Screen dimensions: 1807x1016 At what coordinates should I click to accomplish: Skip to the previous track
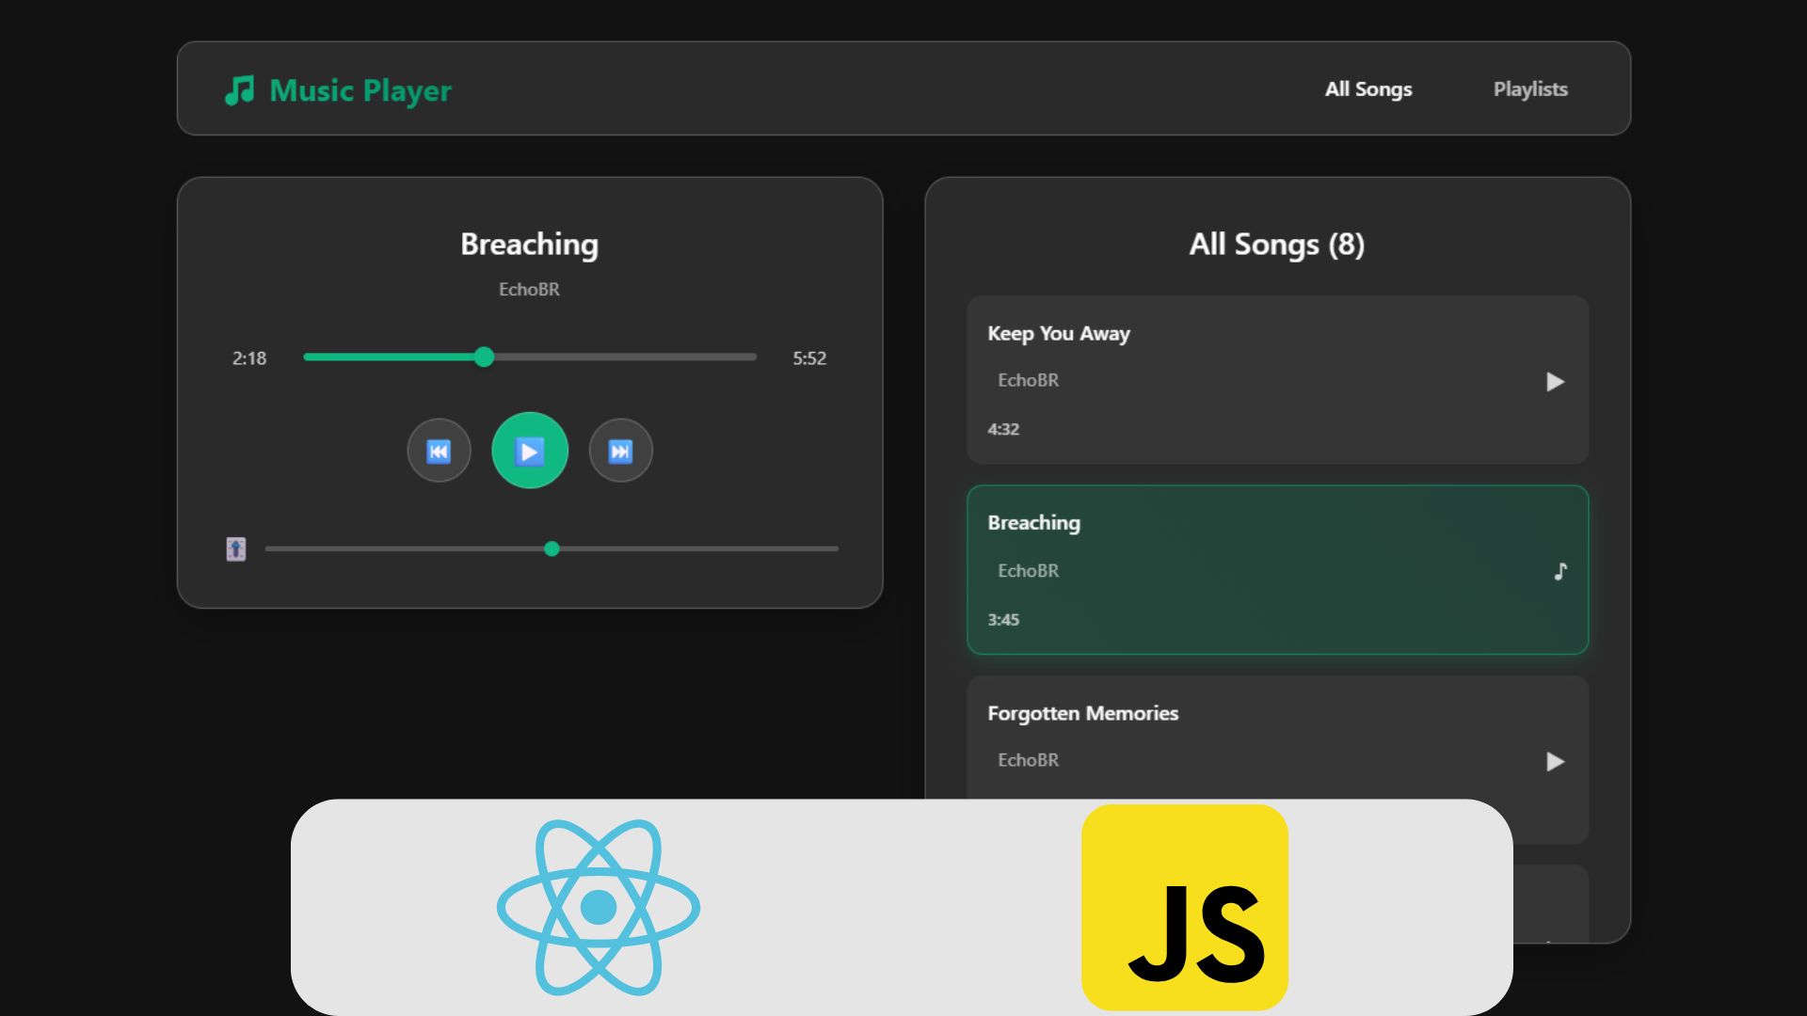pyautogui.click(x=439, y=451)
